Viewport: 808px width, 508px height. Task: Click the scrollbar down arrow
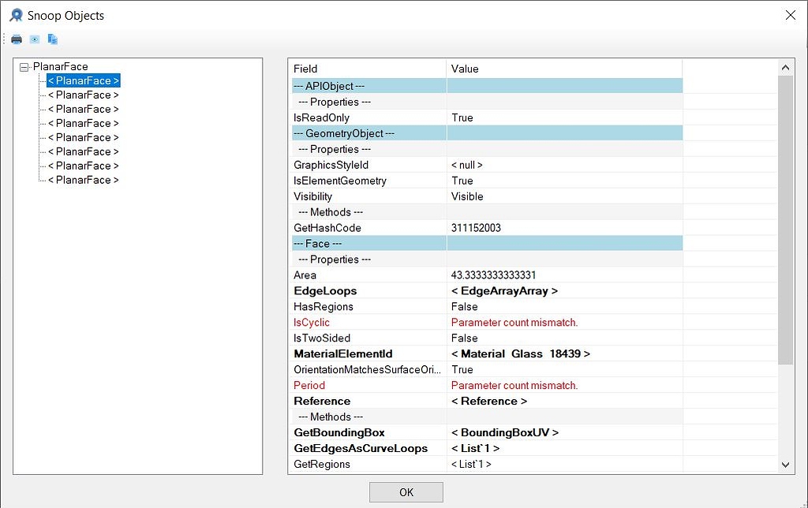point(785,465)
